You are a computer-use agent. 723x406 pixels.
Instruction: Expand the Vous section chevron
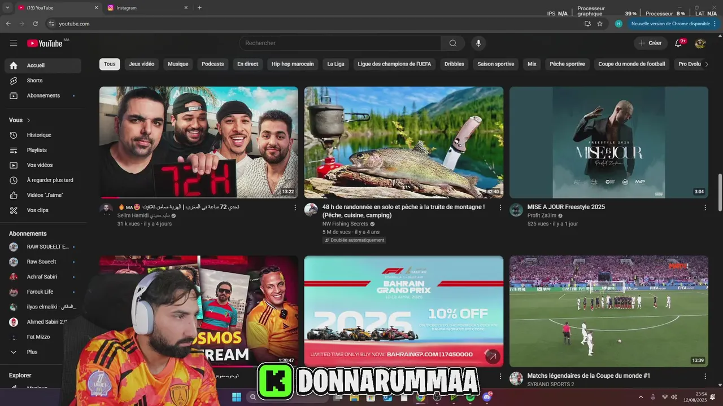coord(28,120)
